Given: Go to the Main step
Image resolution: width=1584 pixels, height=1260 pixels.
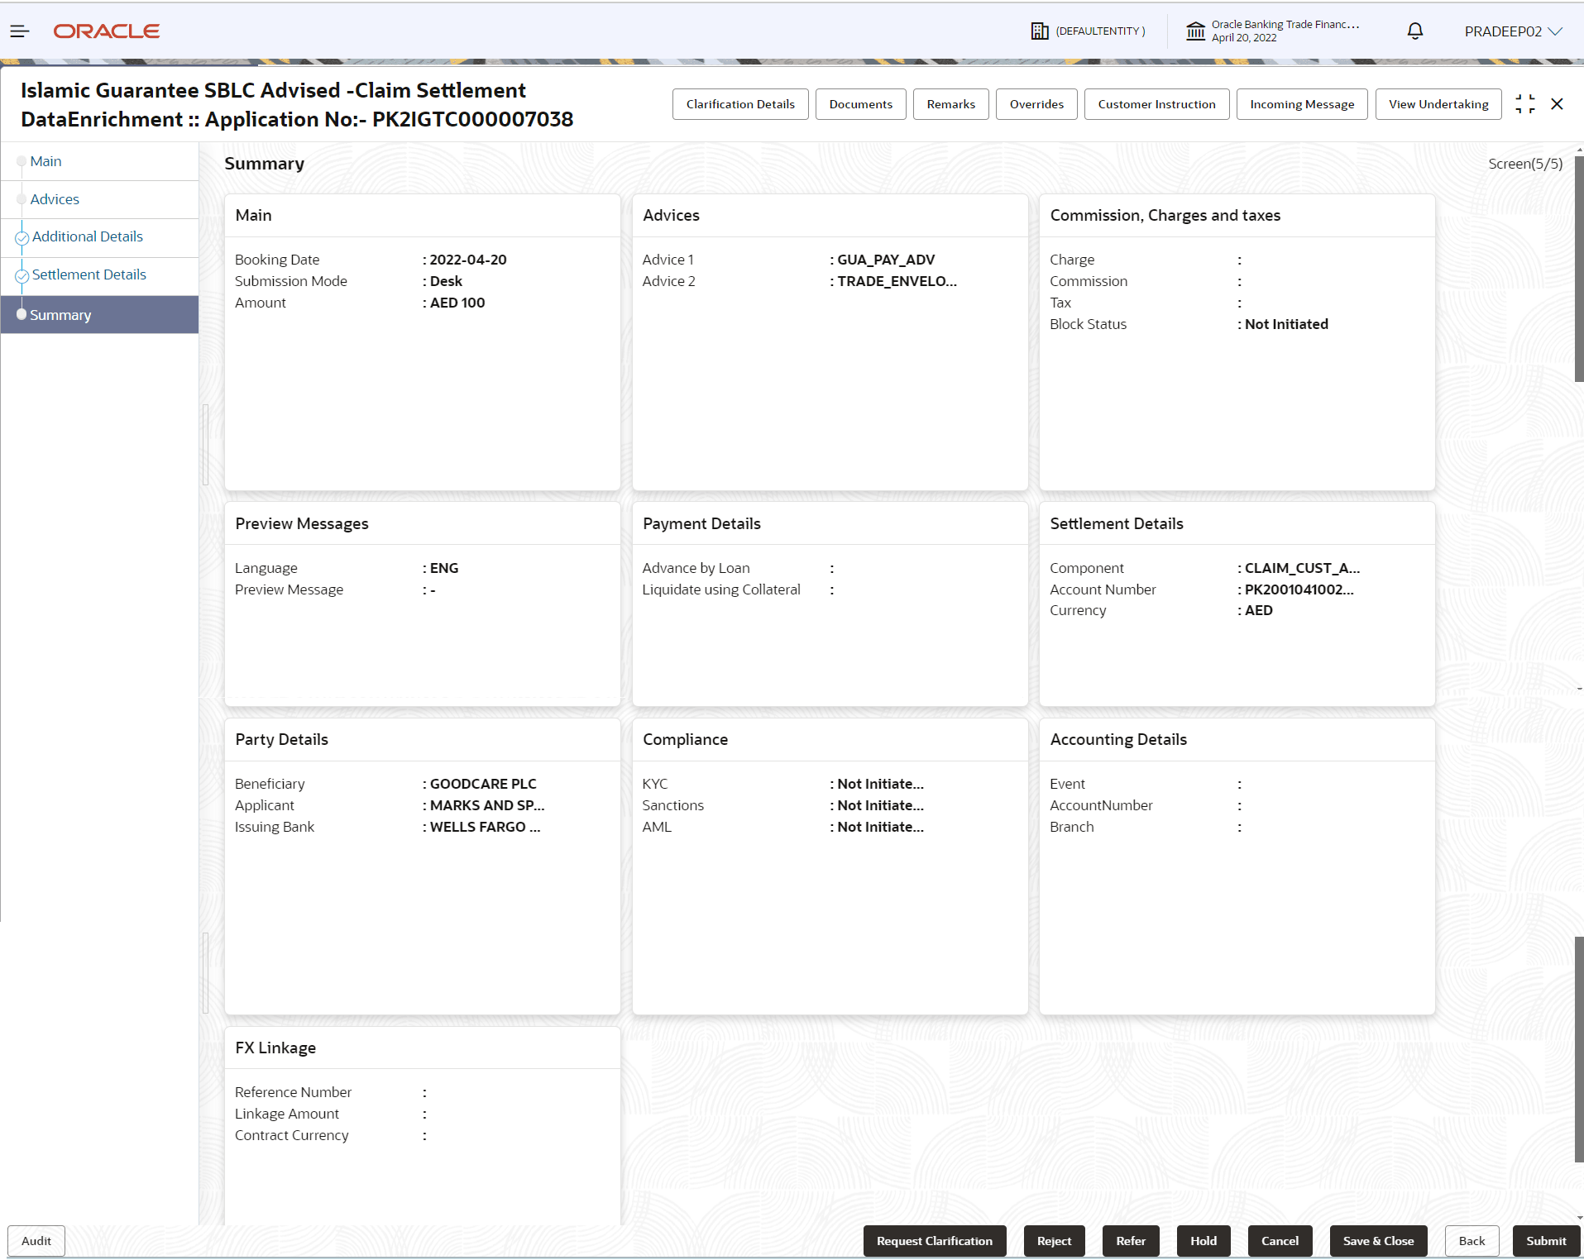Looking at the screenshot, I should pos(99,162).
